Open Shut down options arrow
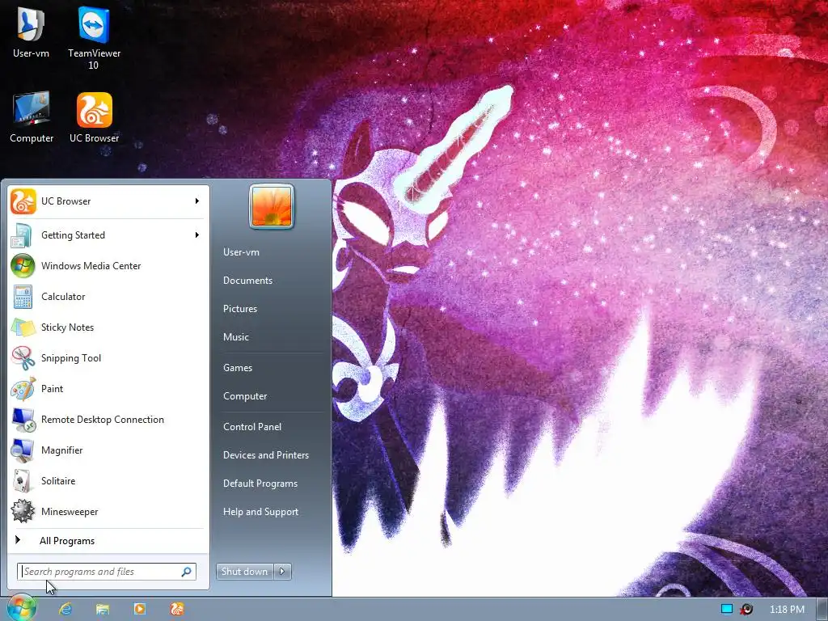The width and height of the screenshot is (828, 621). coord(282,572)
